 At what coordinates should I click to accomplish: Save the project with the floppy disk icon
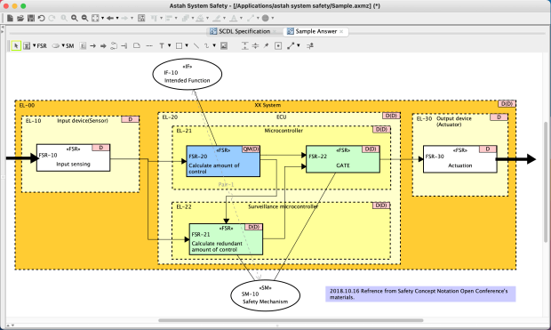click(31, 18)
